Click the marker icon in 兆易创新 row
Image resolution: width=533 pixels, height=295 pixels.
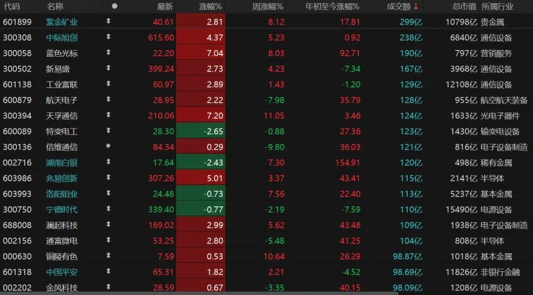(109, 177)
